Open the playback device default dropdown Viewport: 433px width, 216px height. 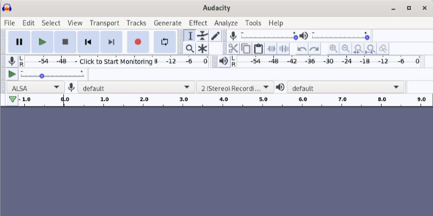coord(345,87)
